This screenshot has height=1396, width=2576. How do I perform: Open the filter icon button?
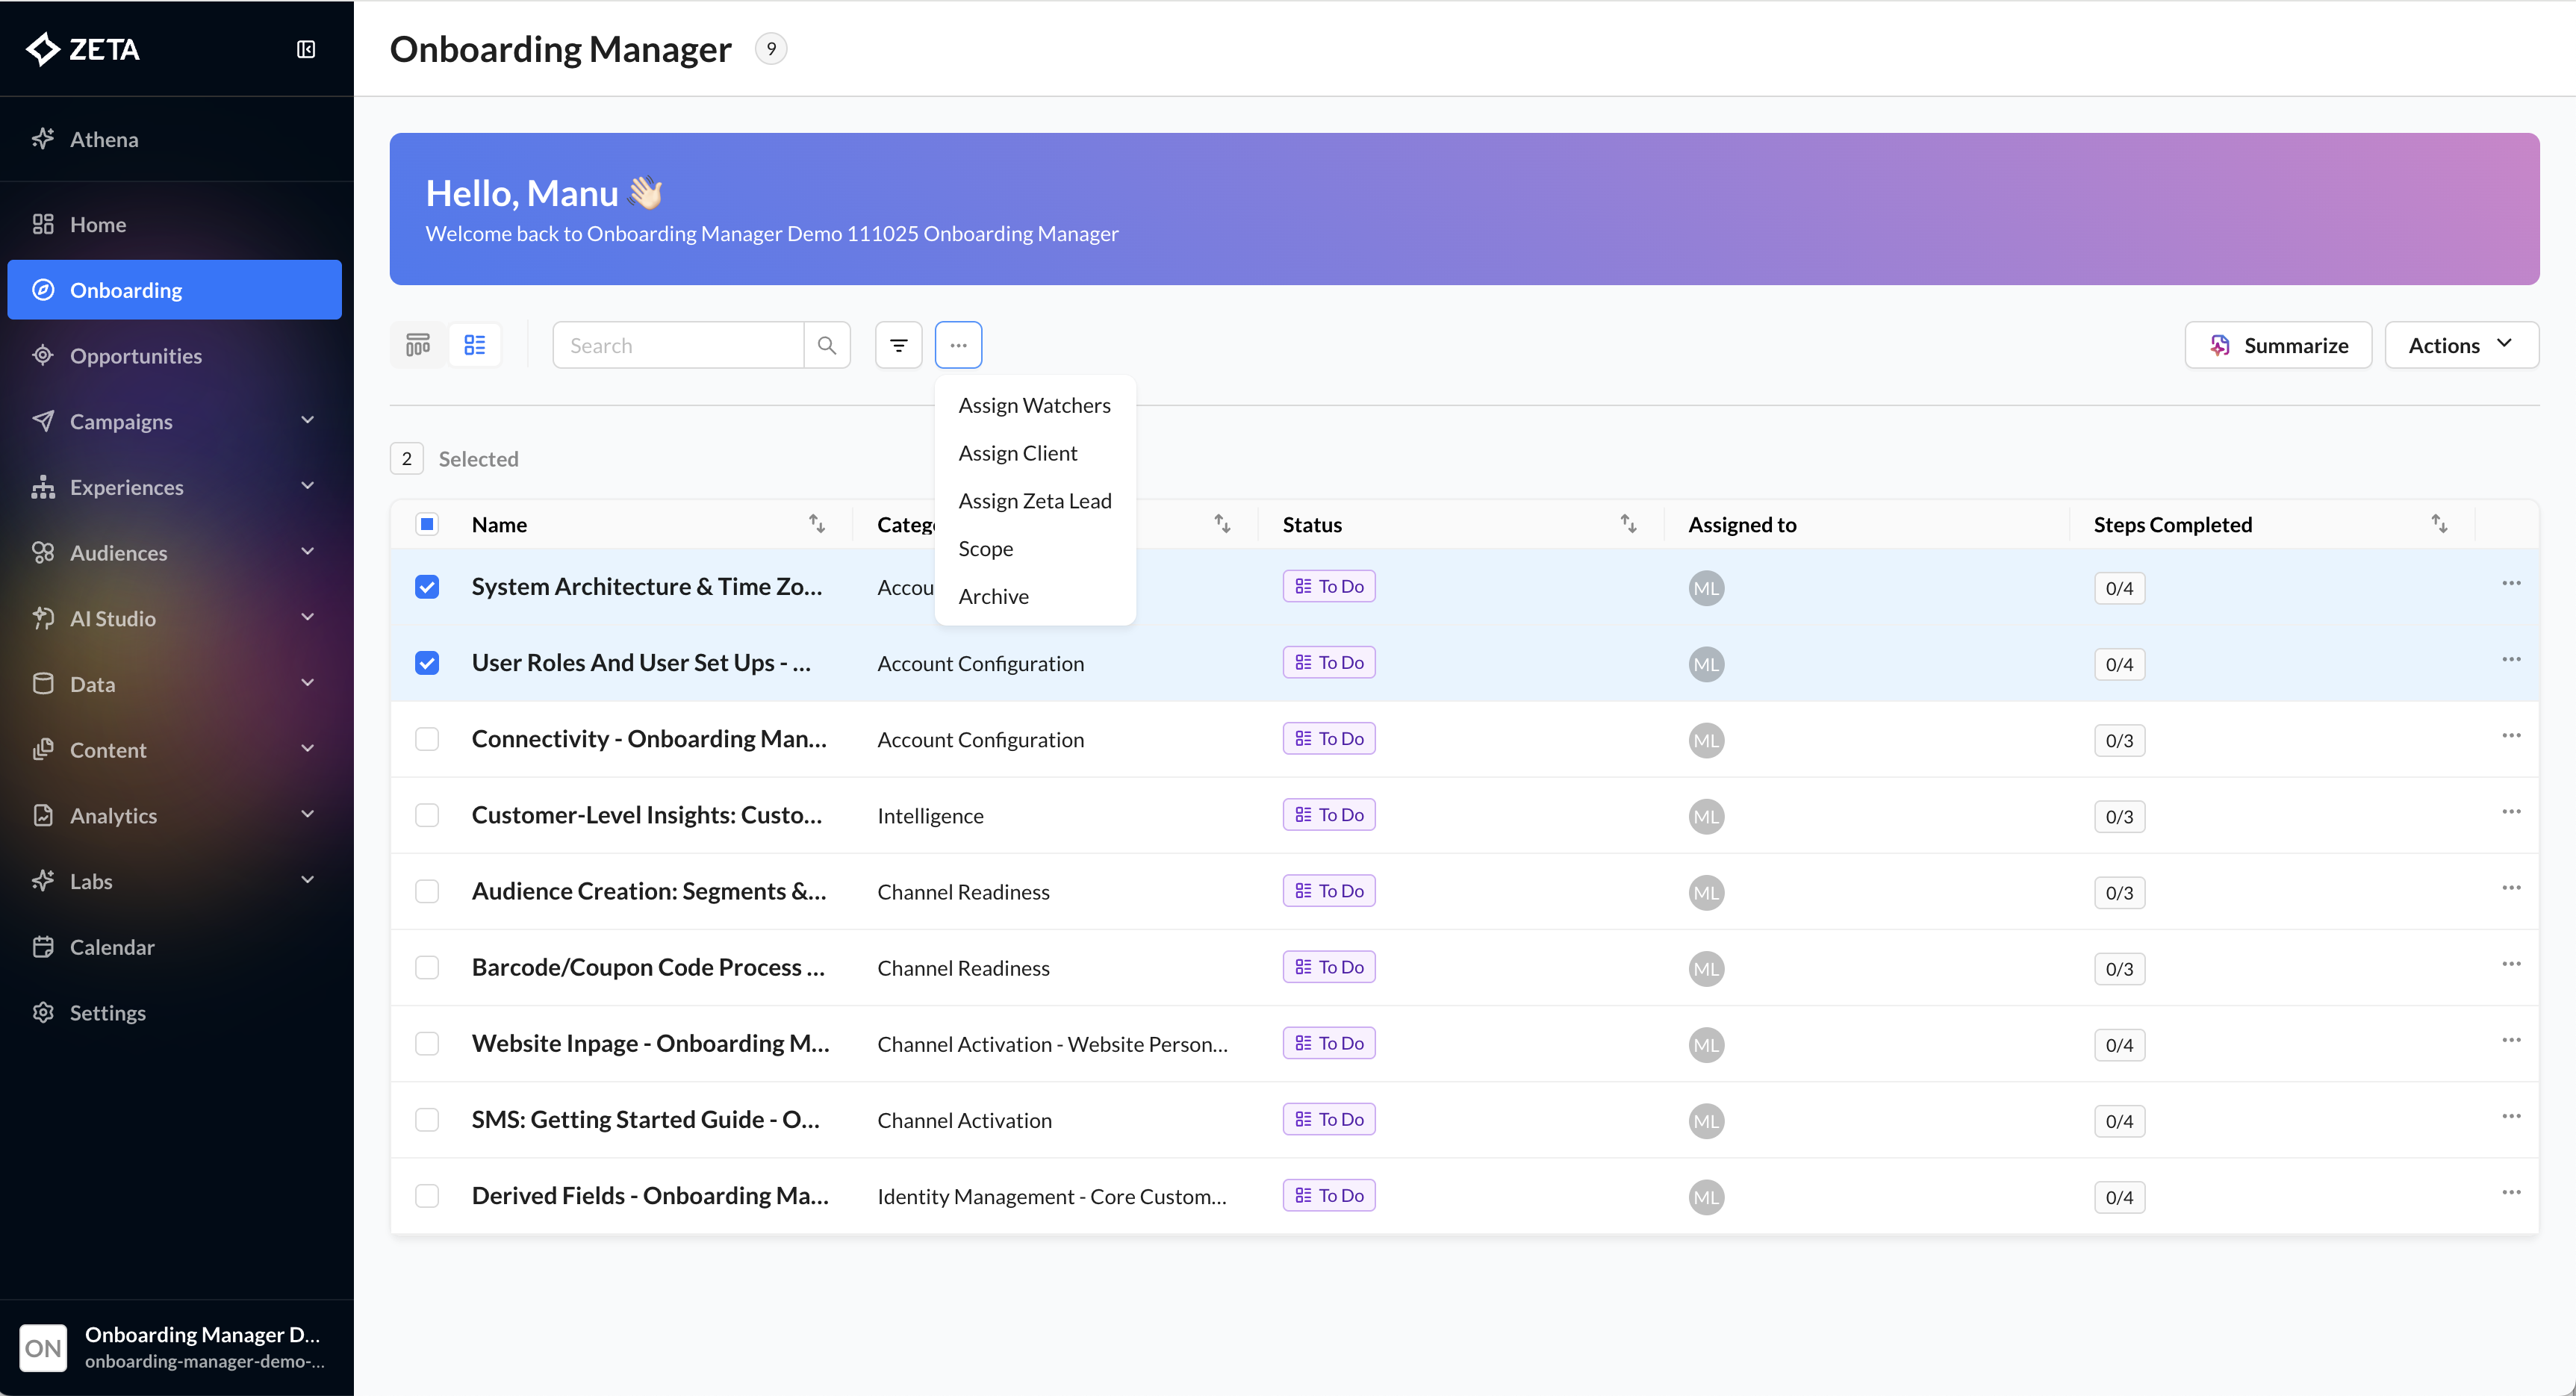point(898,345)
